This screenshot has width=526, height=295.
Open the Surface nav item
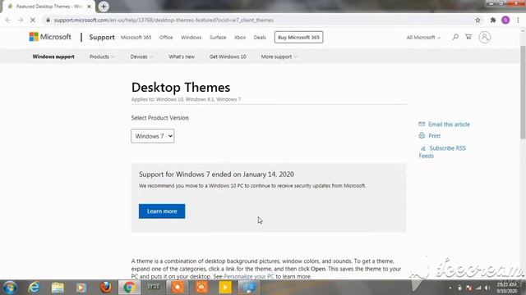pyautogui.click(x=218, y=38)
